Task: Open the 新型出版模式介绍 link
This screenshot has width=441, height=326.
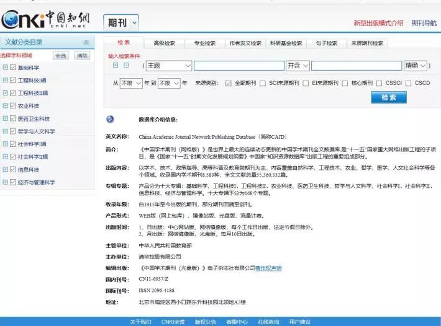Action: [x=378, y=23]
